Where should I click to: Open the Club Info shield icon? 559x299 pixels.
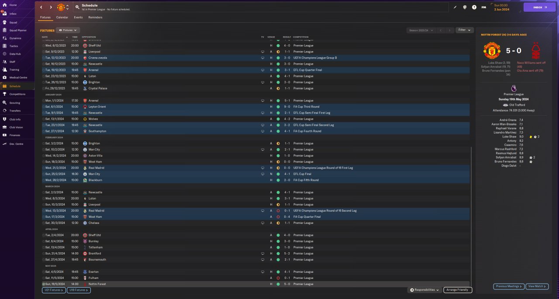click(4, 119)
